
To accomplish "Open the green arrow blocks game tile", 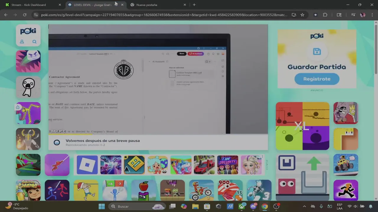I will [x=302, y=178].
